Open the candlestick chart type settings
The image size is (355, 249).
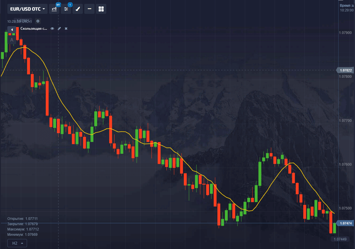pos(54,9)
